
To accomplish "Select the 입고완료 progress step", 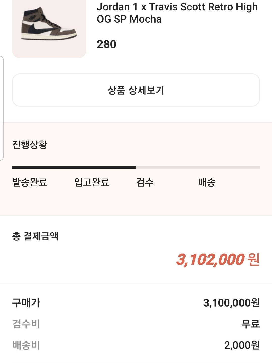I will tap(92, 182).
